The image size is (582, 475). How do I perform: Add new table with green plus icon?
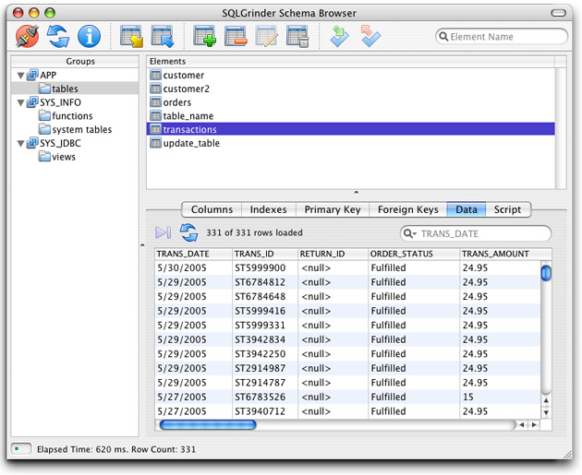pos(205,36)
